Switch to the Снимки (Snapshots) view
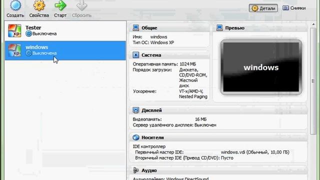Image resolution: width=320 pixels, height=180 pixels. tap(294, 8)
